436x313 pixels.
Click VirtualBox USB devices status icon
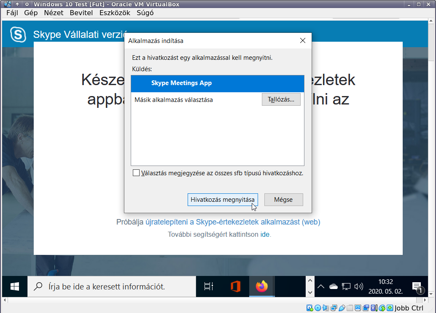tap(342, 308)
